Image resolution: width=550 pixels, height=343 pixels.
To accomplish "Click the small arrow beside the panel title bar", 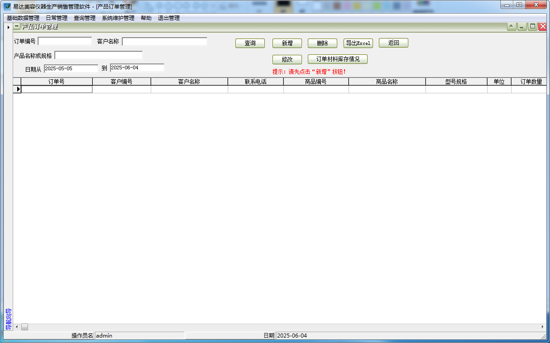I will [x=8, y=26].
